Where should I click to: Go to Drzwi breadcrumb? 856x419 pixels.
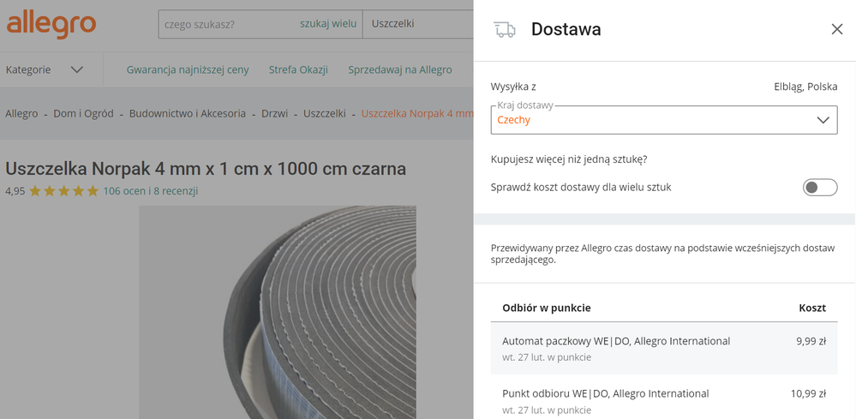pos(274,113)
